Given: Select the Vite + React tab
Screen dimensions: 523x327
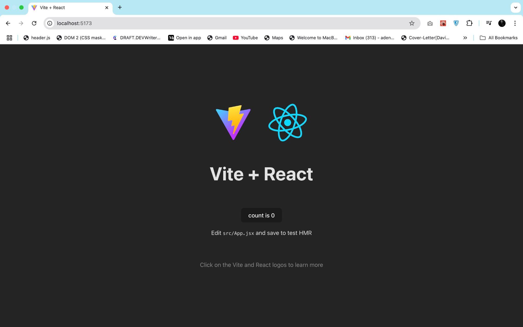Looking at the screenshot, I should point(66,8).
